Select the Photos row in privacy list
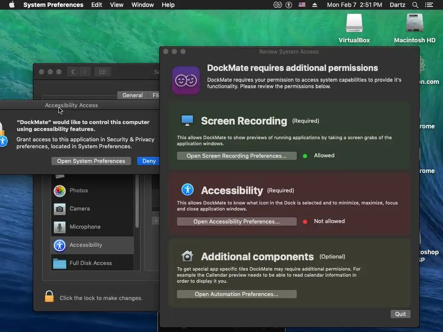Image resolution: width=443 pixels, height=332 pixels. click(x=92, y=191)
